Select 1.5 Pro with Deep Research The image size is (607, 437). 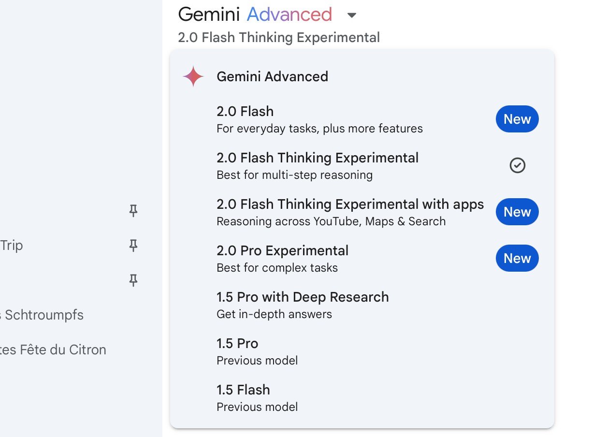[362, 305]
